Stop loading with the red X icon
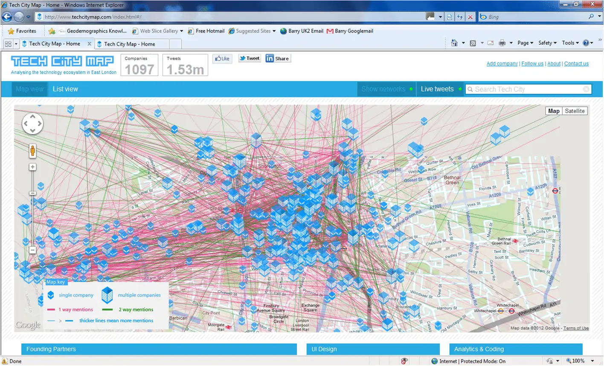The width and height of the screenshot is (604, 366). click(470, 17)
